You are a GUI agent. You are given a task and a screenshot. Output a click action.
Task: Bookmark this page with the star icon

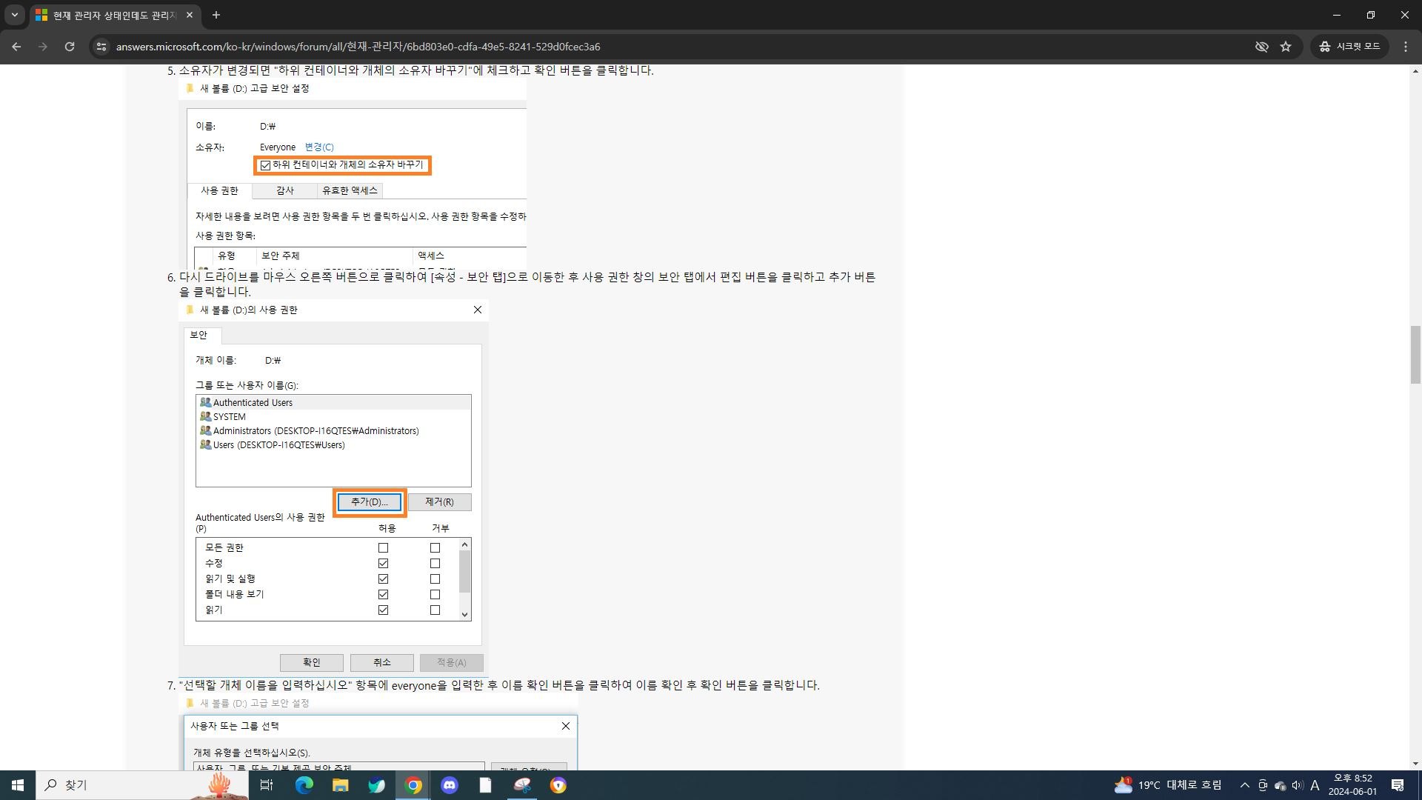1286,47
